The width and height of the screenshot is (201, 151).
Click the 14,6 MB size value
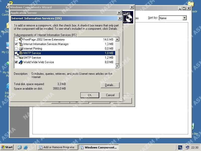(x=108, y=40)
